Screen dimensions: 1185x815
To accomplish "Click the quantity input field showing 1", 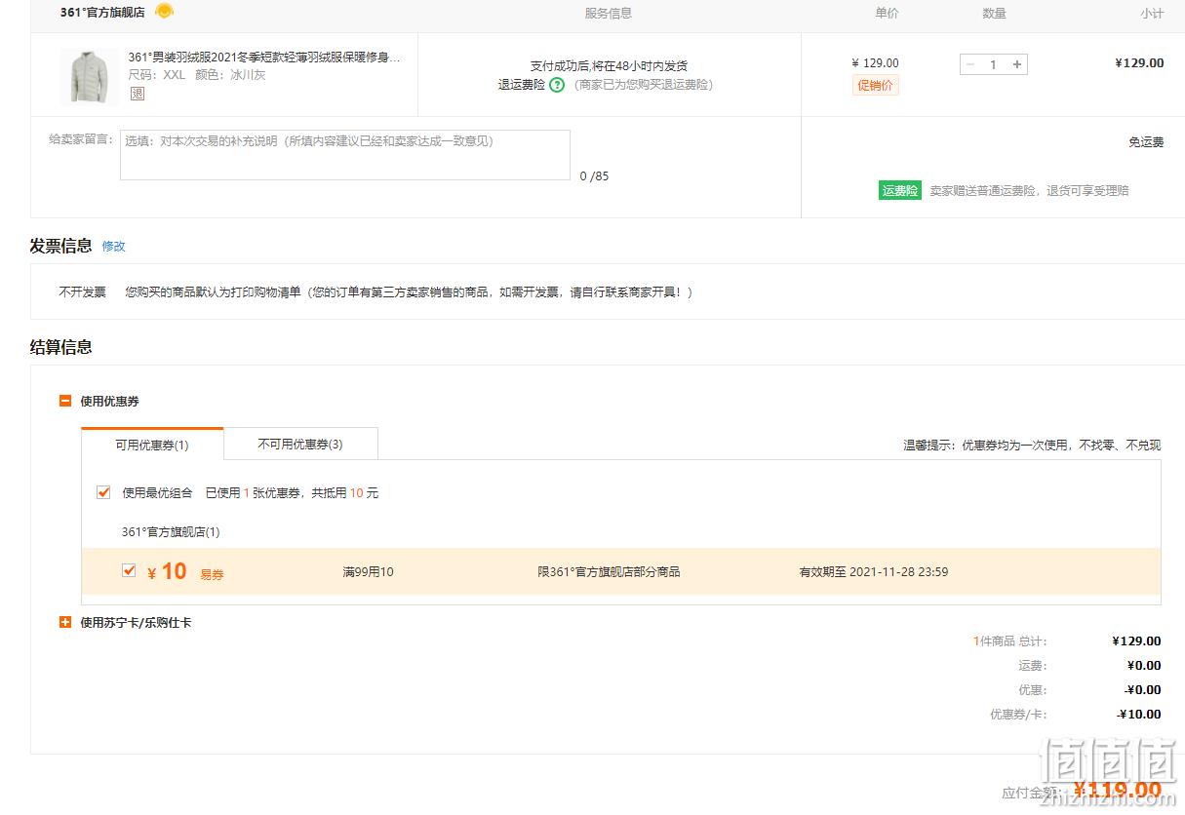I will (x=993, y=64).
